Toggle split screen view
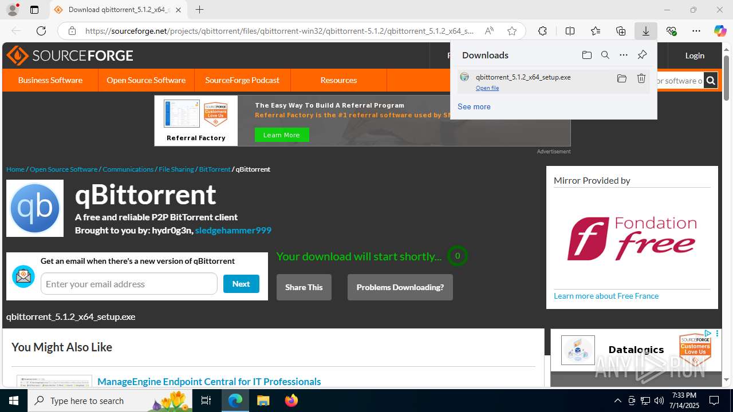Image resolution: width=733 pixels, height=412 pixels. pyautogui.click(x=570, y=31)
